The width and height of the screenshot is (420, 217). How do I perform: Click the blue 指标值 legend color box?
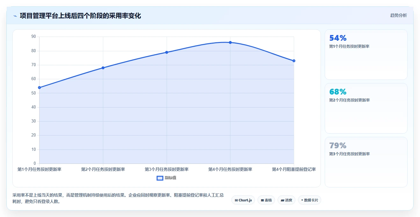(160, 178)
